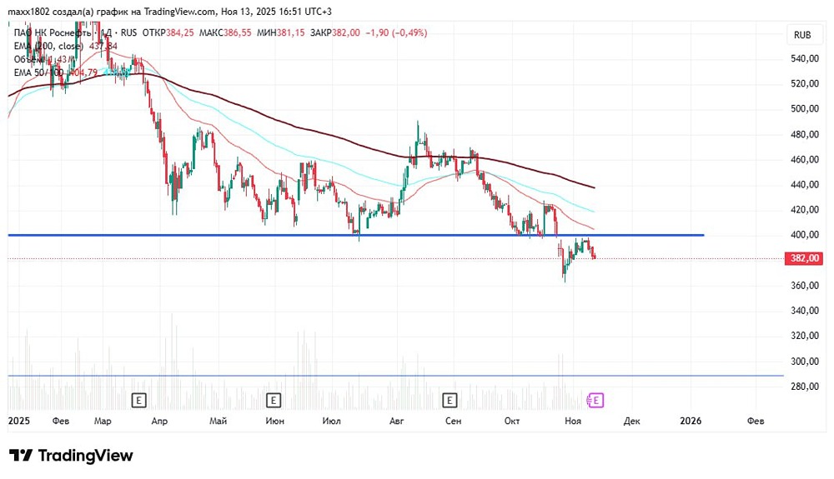The width and height of the screenshot is (834, 479).
Task: Click the Авг label on time axis
Action: point(396,421)
